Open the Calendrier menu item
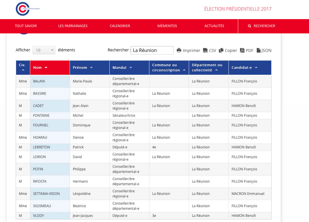This screenshot has width=309, height=222. [120, 26]
